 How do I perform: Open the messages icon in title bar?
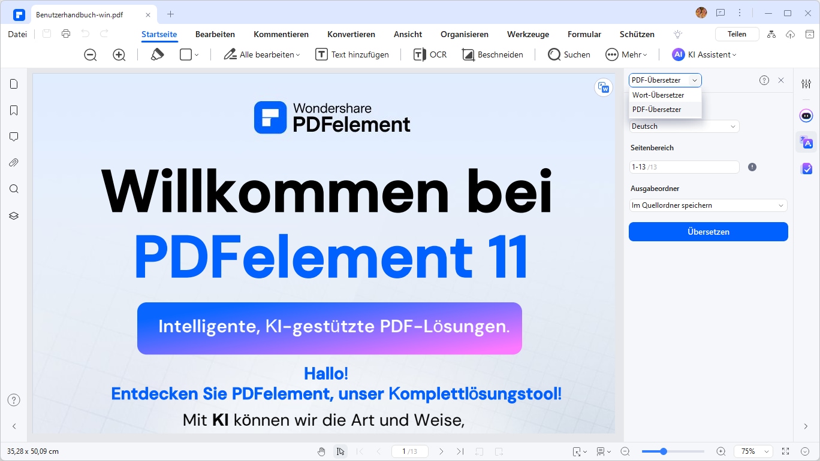tap(720, 13)
